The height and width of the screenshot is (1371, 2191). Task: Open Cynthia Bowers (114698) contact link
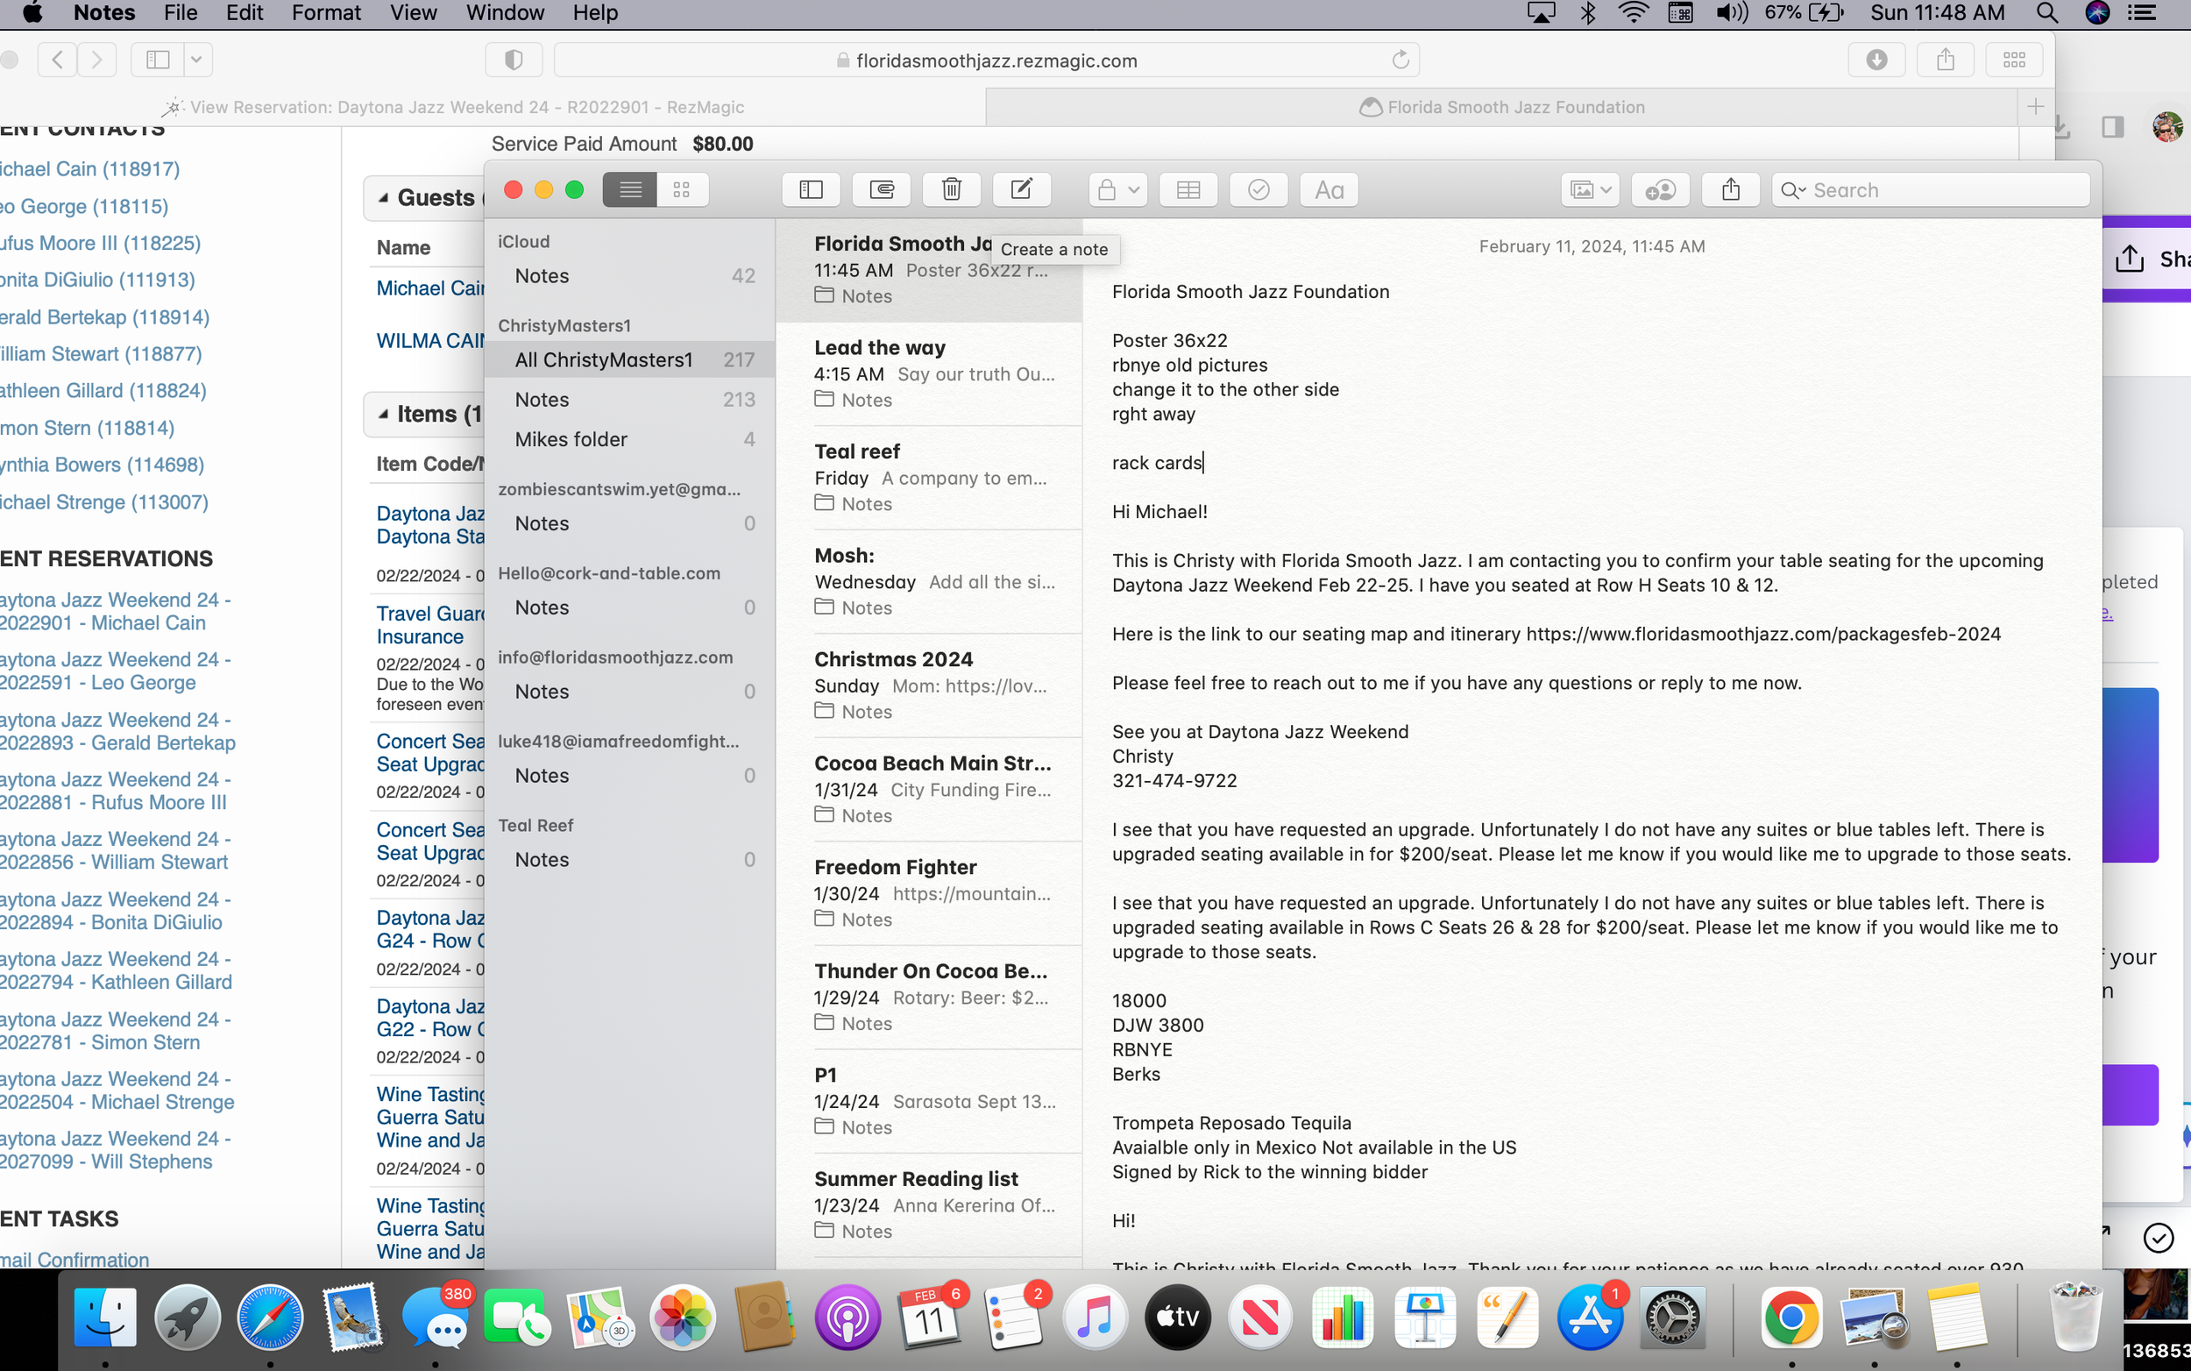(x=102, y=465)
